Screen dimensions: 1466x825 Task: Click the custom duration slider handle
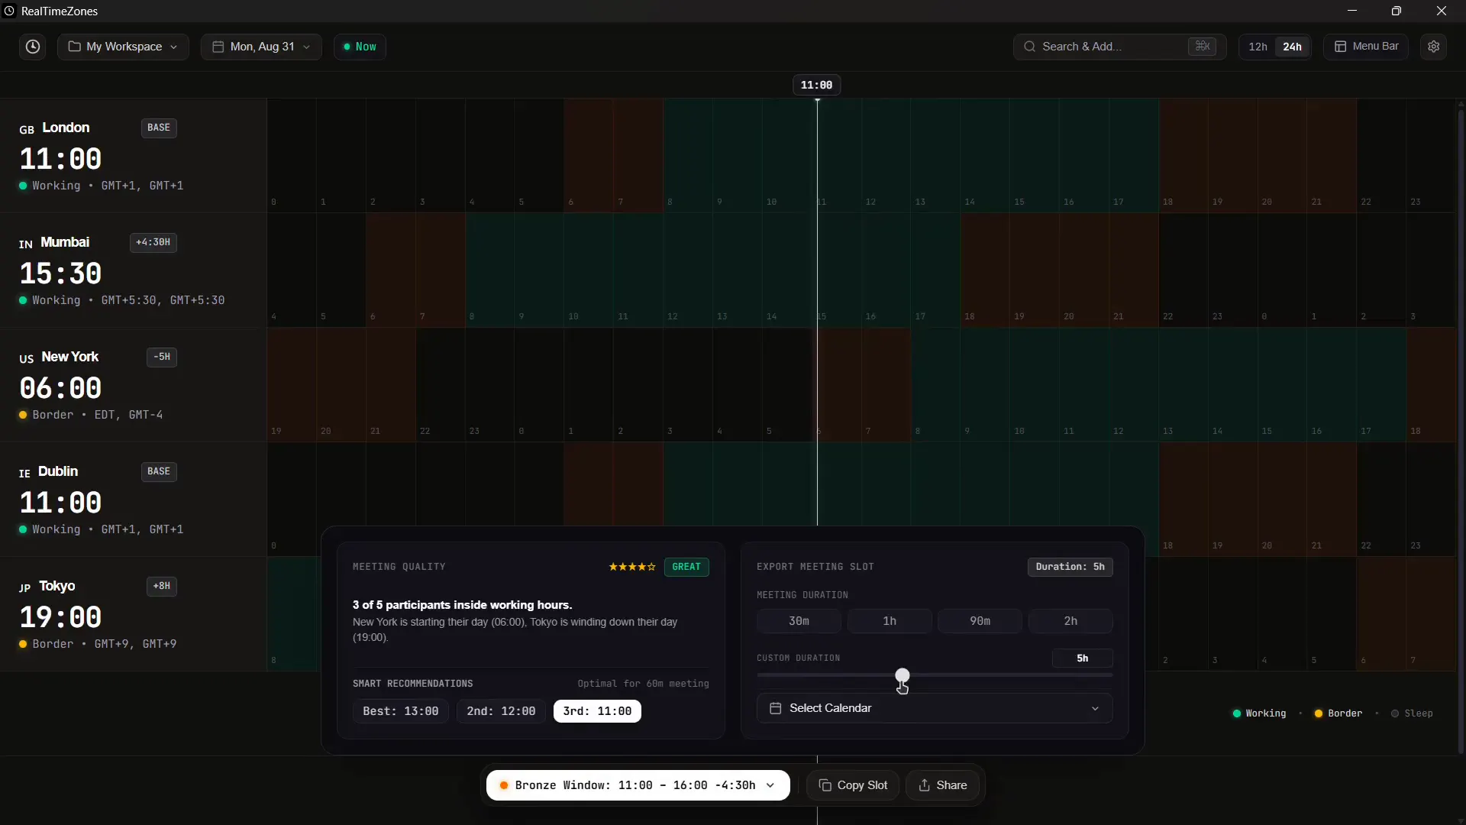coord(903,675)
